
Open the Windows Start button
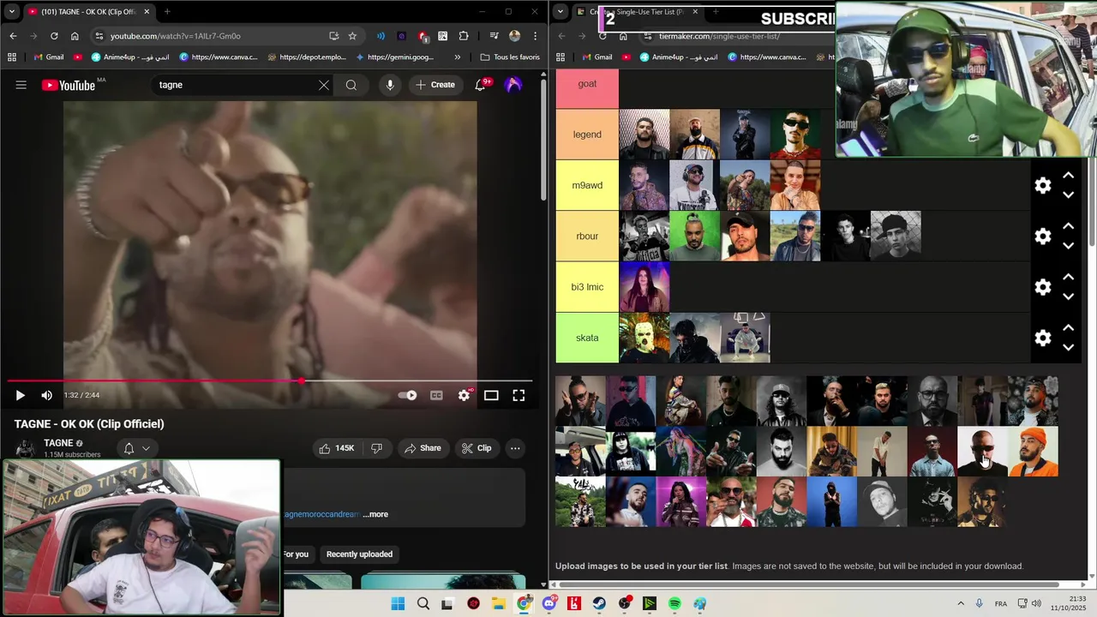pyautogui.click(x=398, y=603)
